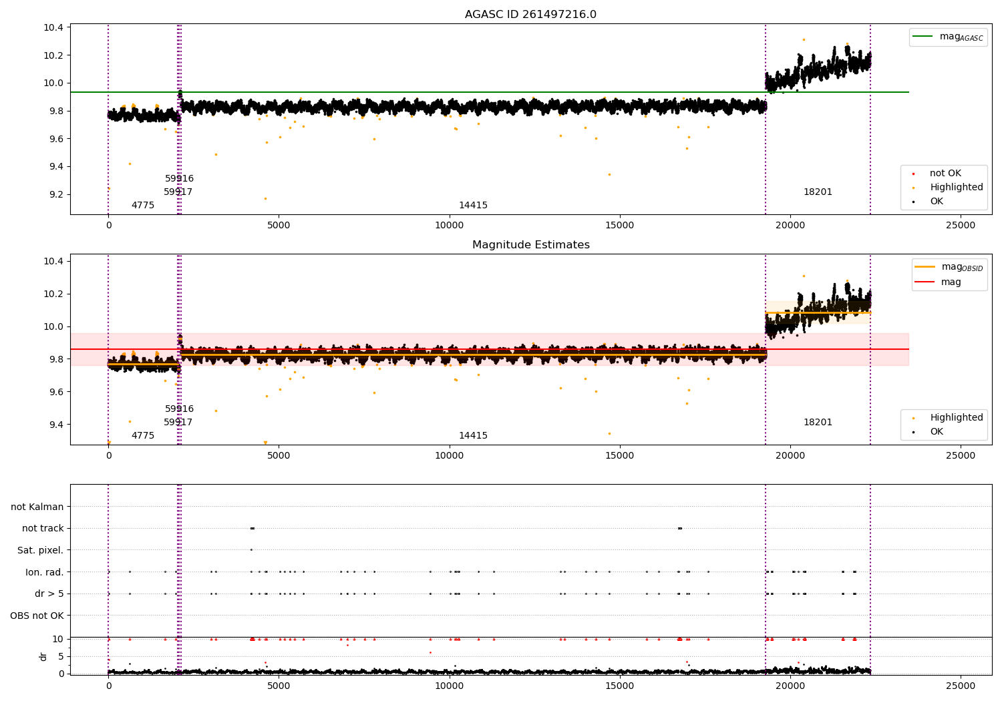Image resolution: width=1002 pixels, height=701 pixels.
Task: Click obsid label 4775 in AGASC ID plot
Action: pos(142,206)
